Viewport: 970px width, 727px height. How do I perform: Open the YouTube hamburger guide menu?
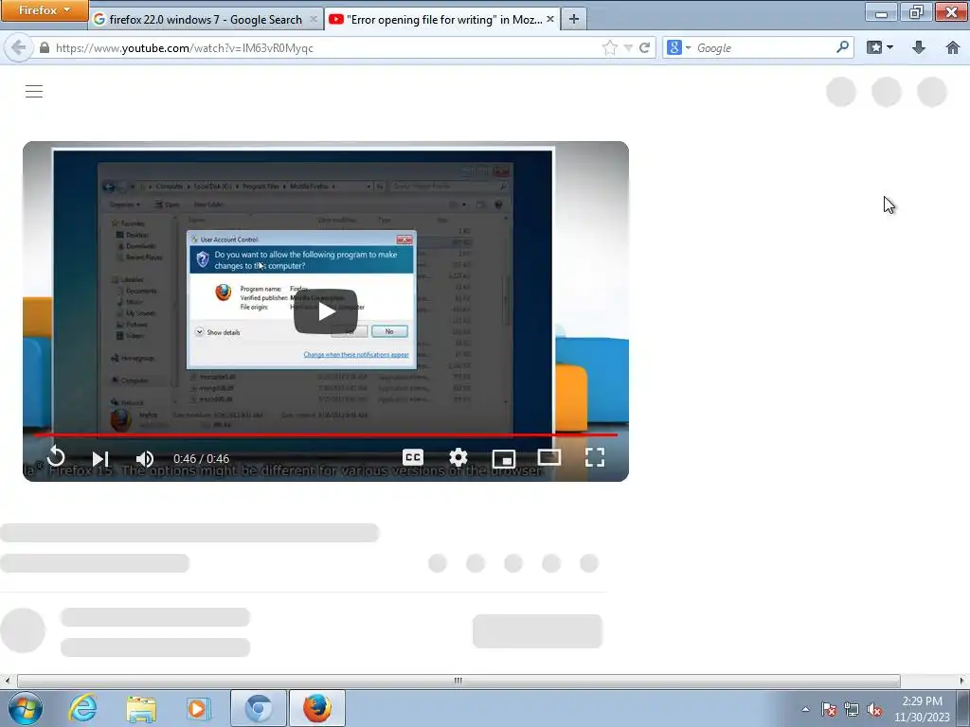[34, 92]
